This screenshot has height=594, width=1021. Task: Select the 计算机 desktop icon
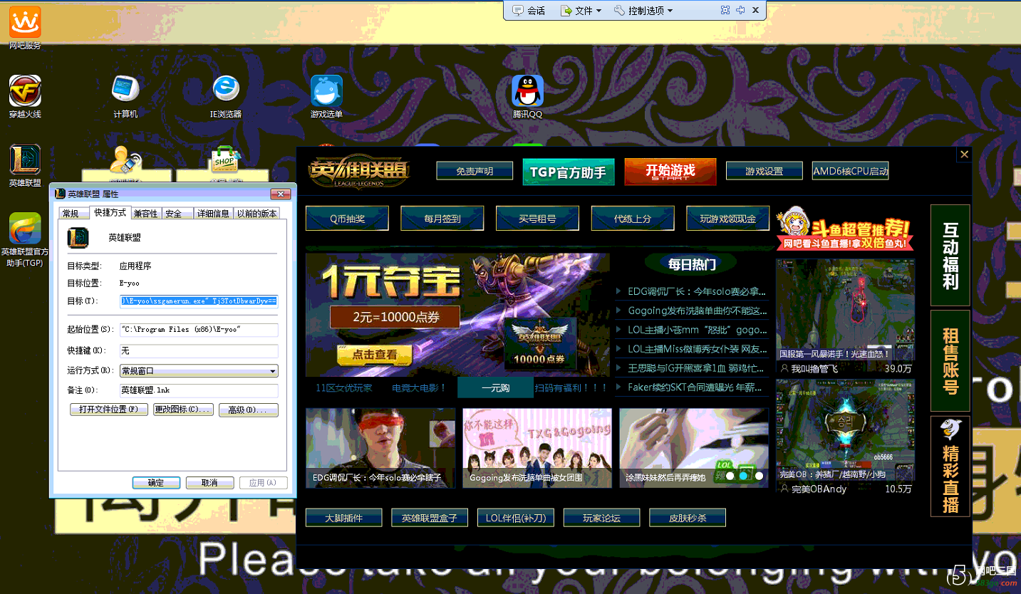tap(125, 96)
